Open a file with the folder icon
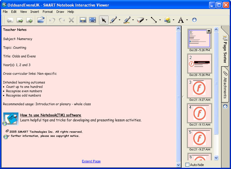The image size is (231, 169). click(x=41, y=20)
